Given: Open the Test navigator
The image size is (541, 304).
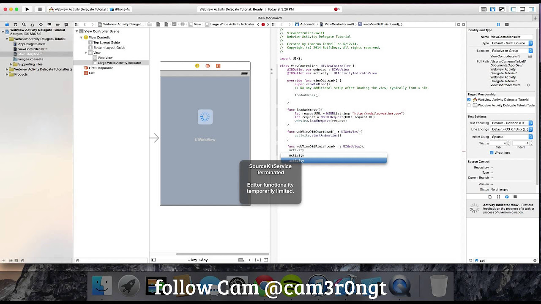Looking at the screenshot, I should click(x=41, y=24).
